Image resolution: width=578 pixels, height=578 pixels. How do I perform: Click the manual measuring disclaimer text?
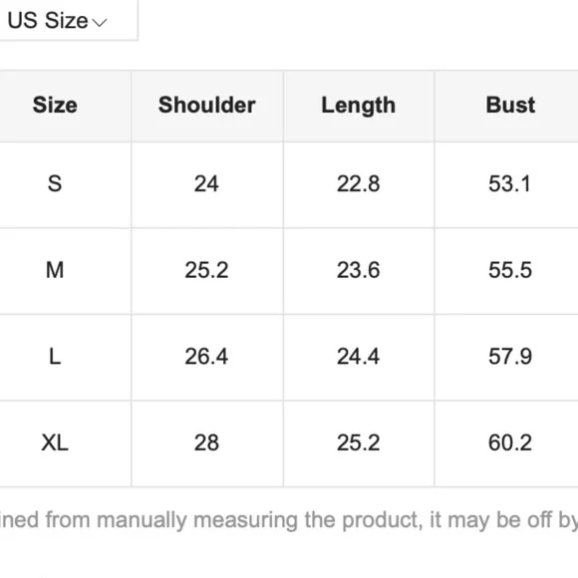tap(289, 520)
